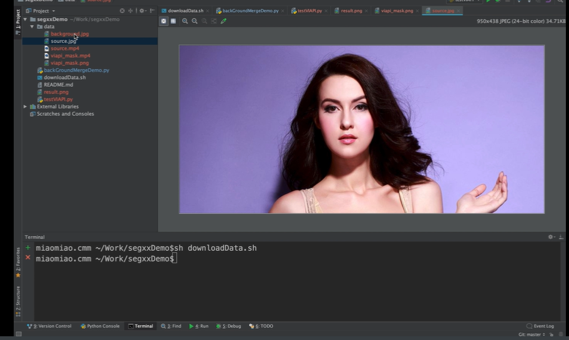Click the terminal command prompt line
The height and width of the screenshot is (340, 569).
pos(106,258)
